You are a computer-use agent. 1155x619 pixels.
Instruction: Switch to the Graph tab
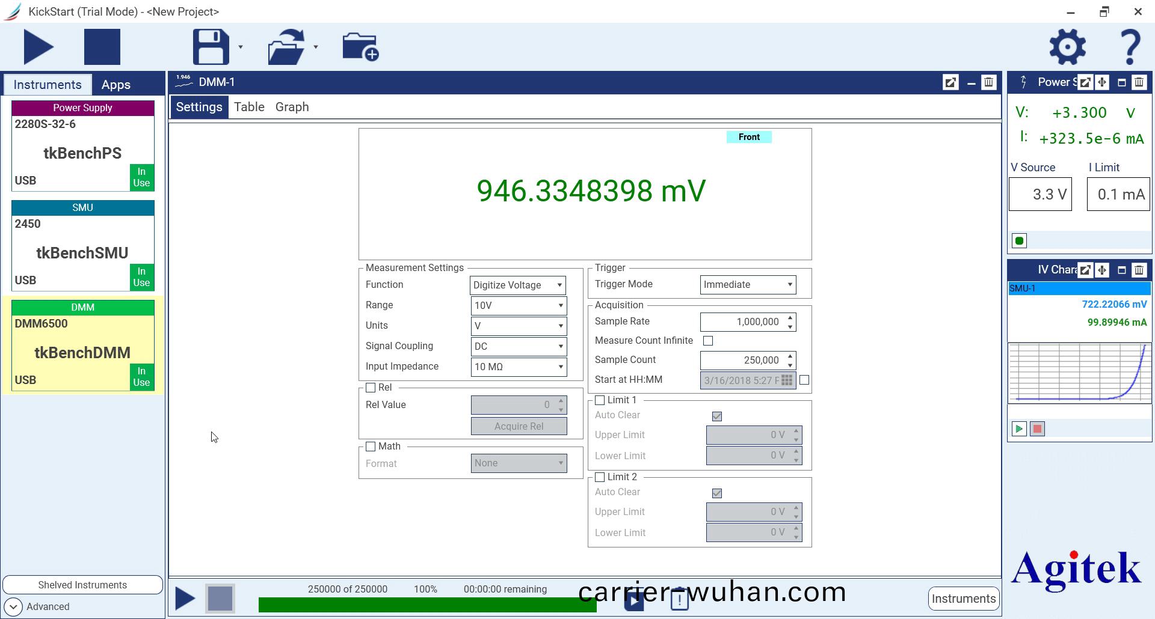tap(292, 107)
